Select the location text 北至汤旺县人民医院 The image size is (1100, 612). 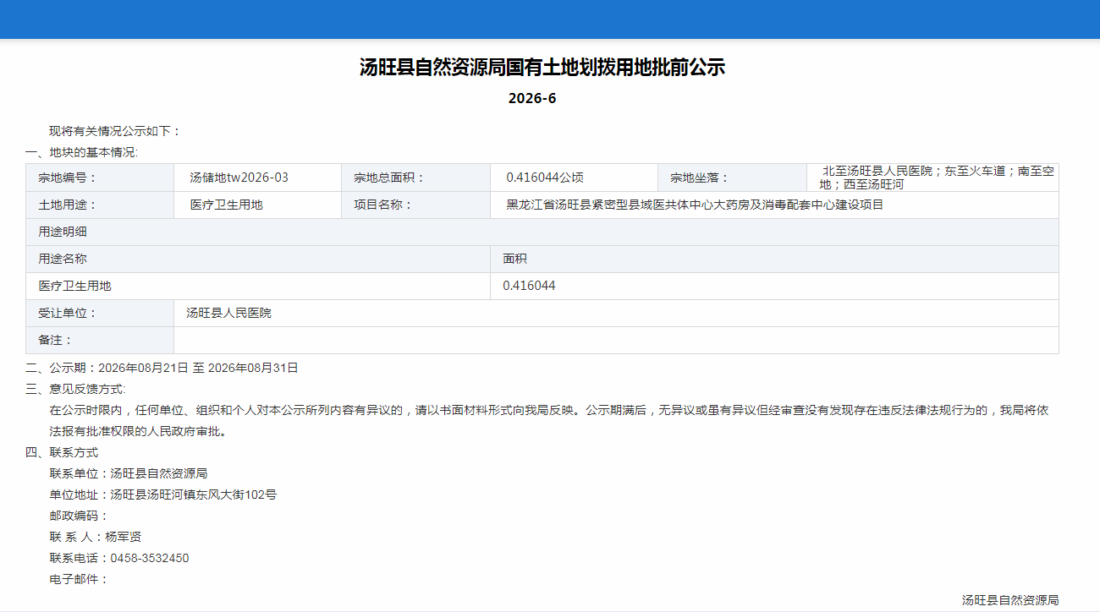(877, 171)
